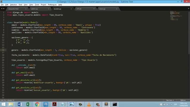The image size is (190, 107).
Task: Click the volume speaker tray icon
Action: pyautogui.click(x=167, y=104)
